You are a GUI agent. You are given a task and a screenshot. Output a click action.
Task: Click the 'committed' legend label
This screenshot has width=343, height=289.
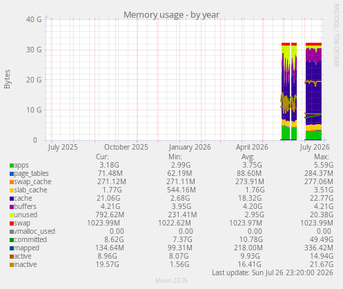pos(30,239)
